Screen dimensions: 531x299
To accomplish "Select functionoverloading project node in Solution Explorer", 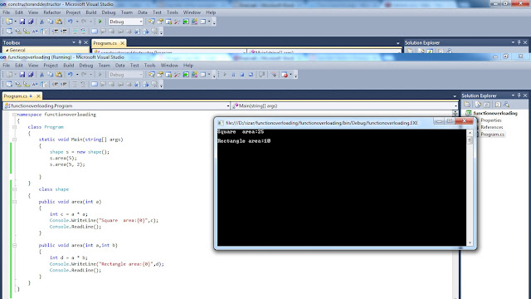I will [x=494, y=113].
